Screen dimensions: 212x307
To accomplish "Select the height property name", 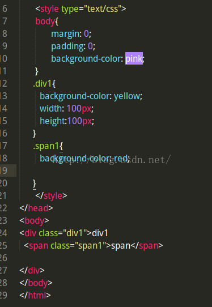I will click(x=52, y=121).
